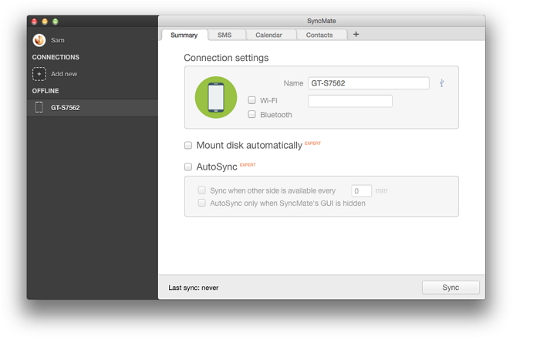540x340 pixels.
Task: Click the empty Wi-Fi address field
Action: (350, 101)
